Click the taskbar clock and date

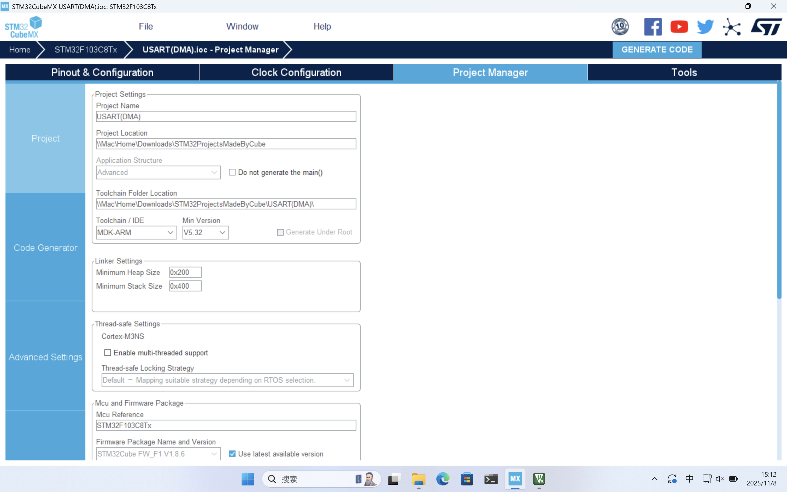coord(762,479)
